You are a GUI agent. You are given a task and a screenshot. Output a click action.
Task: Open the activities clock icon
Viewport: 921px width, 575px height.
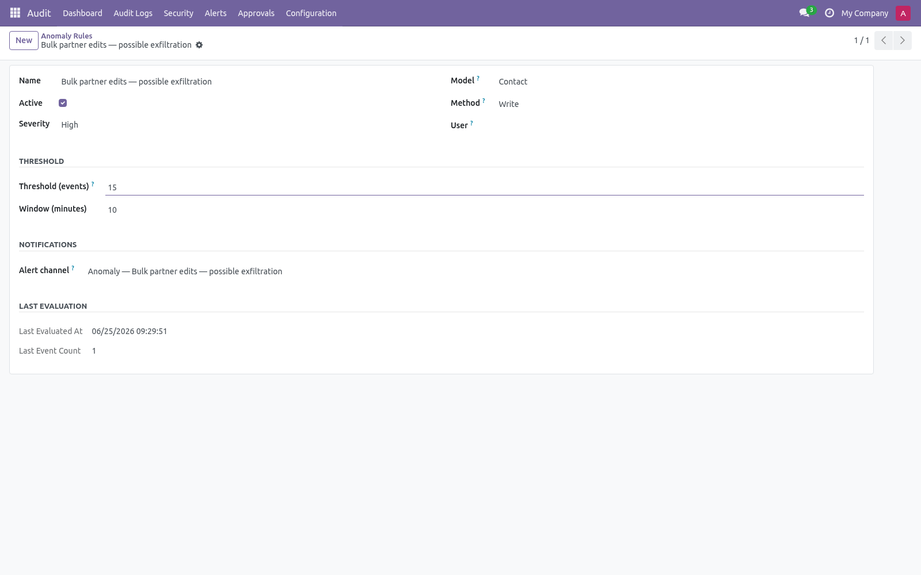829,13
